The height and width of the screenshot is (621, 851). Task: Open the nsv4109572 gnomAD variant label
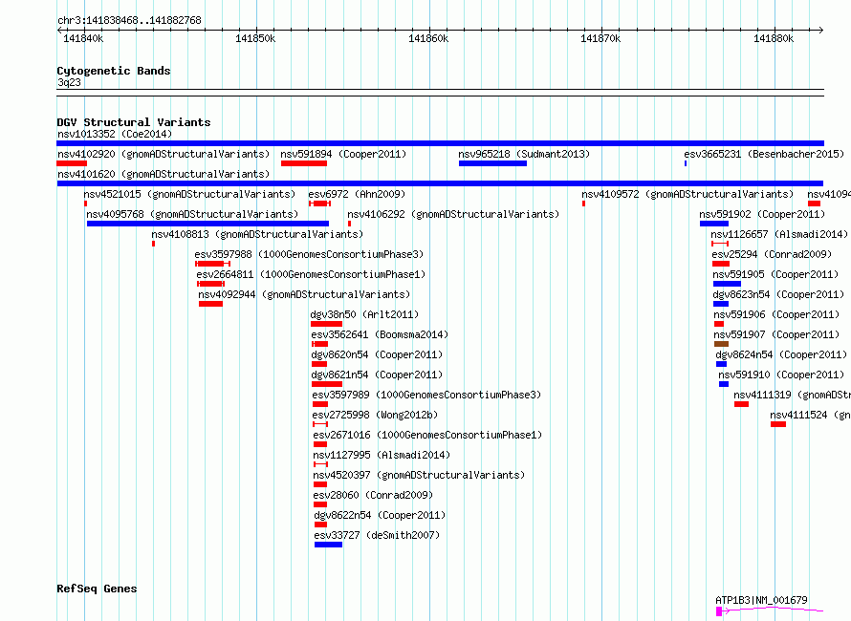tap(687, 194)
